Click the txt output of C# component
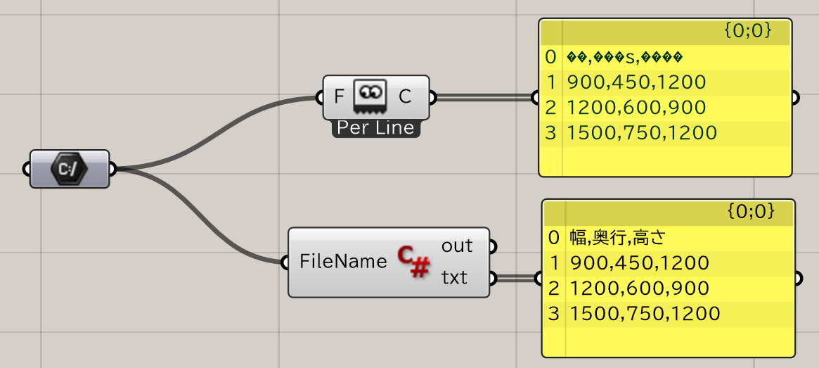 pyautogui.click(x=454, y=278)
